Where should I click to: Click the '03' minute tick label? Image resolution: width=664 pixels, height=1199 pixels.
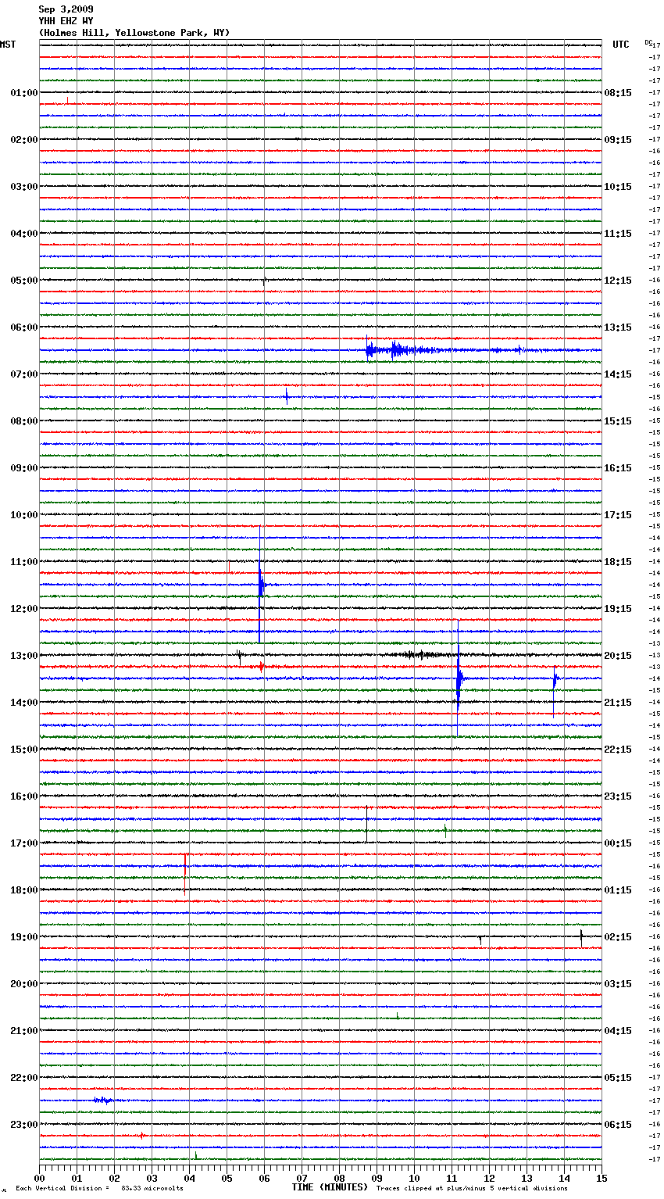tap(152, 1178)
